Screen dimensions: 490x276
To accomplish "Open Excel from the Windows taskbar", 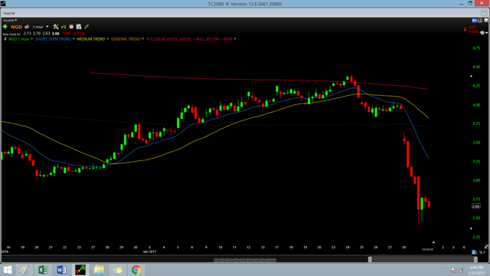I will click(43, 270).
